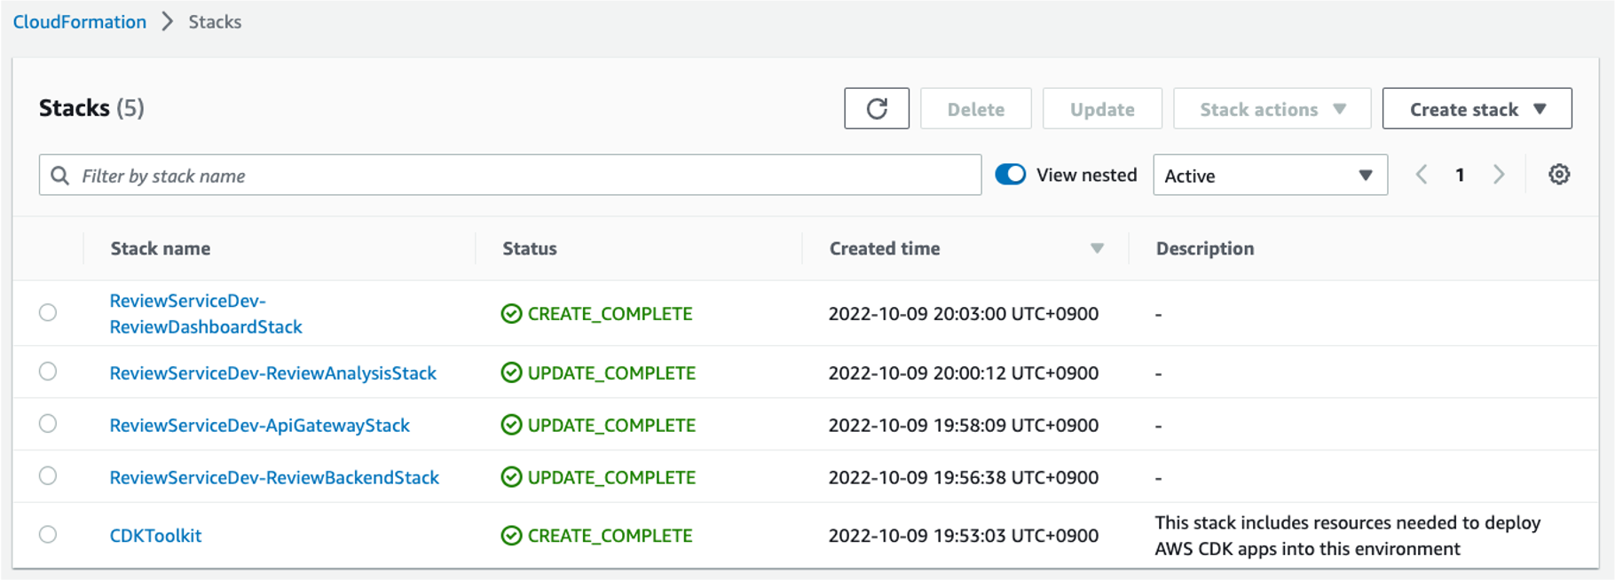This screenshot has height=580, width=1615.
Task: Focus the Filter by stack name field
Action: (510, 175)
